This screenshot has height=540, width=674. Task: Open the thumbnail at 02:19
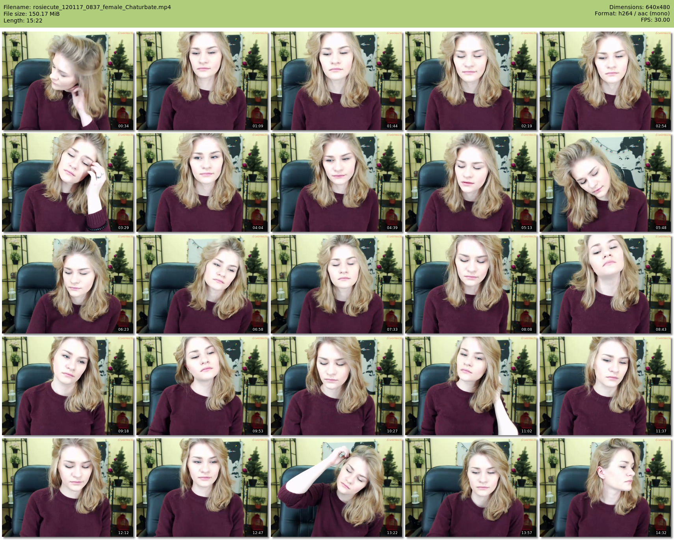coord(471,81)
